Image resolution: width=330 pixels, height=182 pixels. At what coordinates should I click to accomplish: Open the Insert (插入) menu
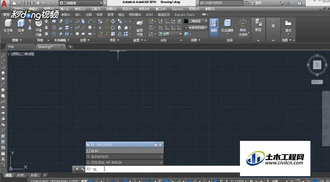pyautogui.click(x=65, y=9)
